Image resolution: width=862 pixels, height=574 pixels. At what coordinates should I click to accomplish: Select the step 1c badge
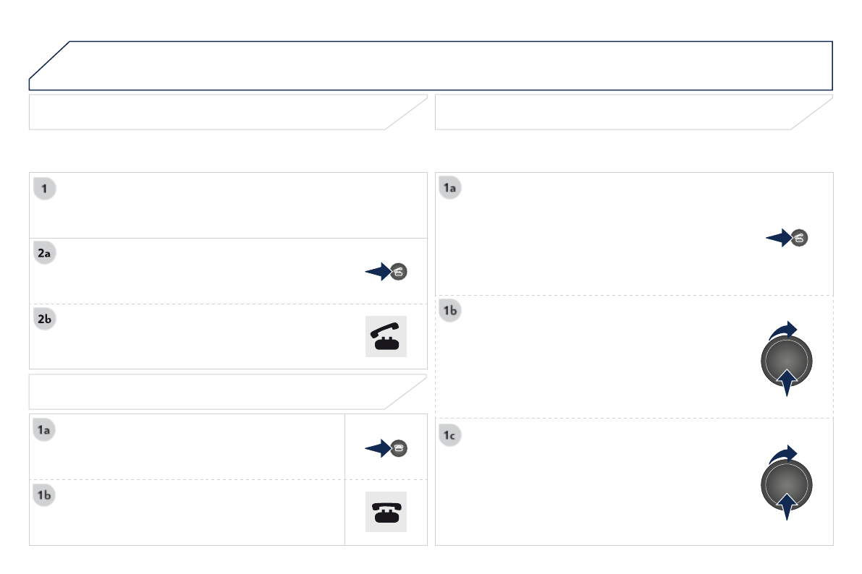(450, 435)
